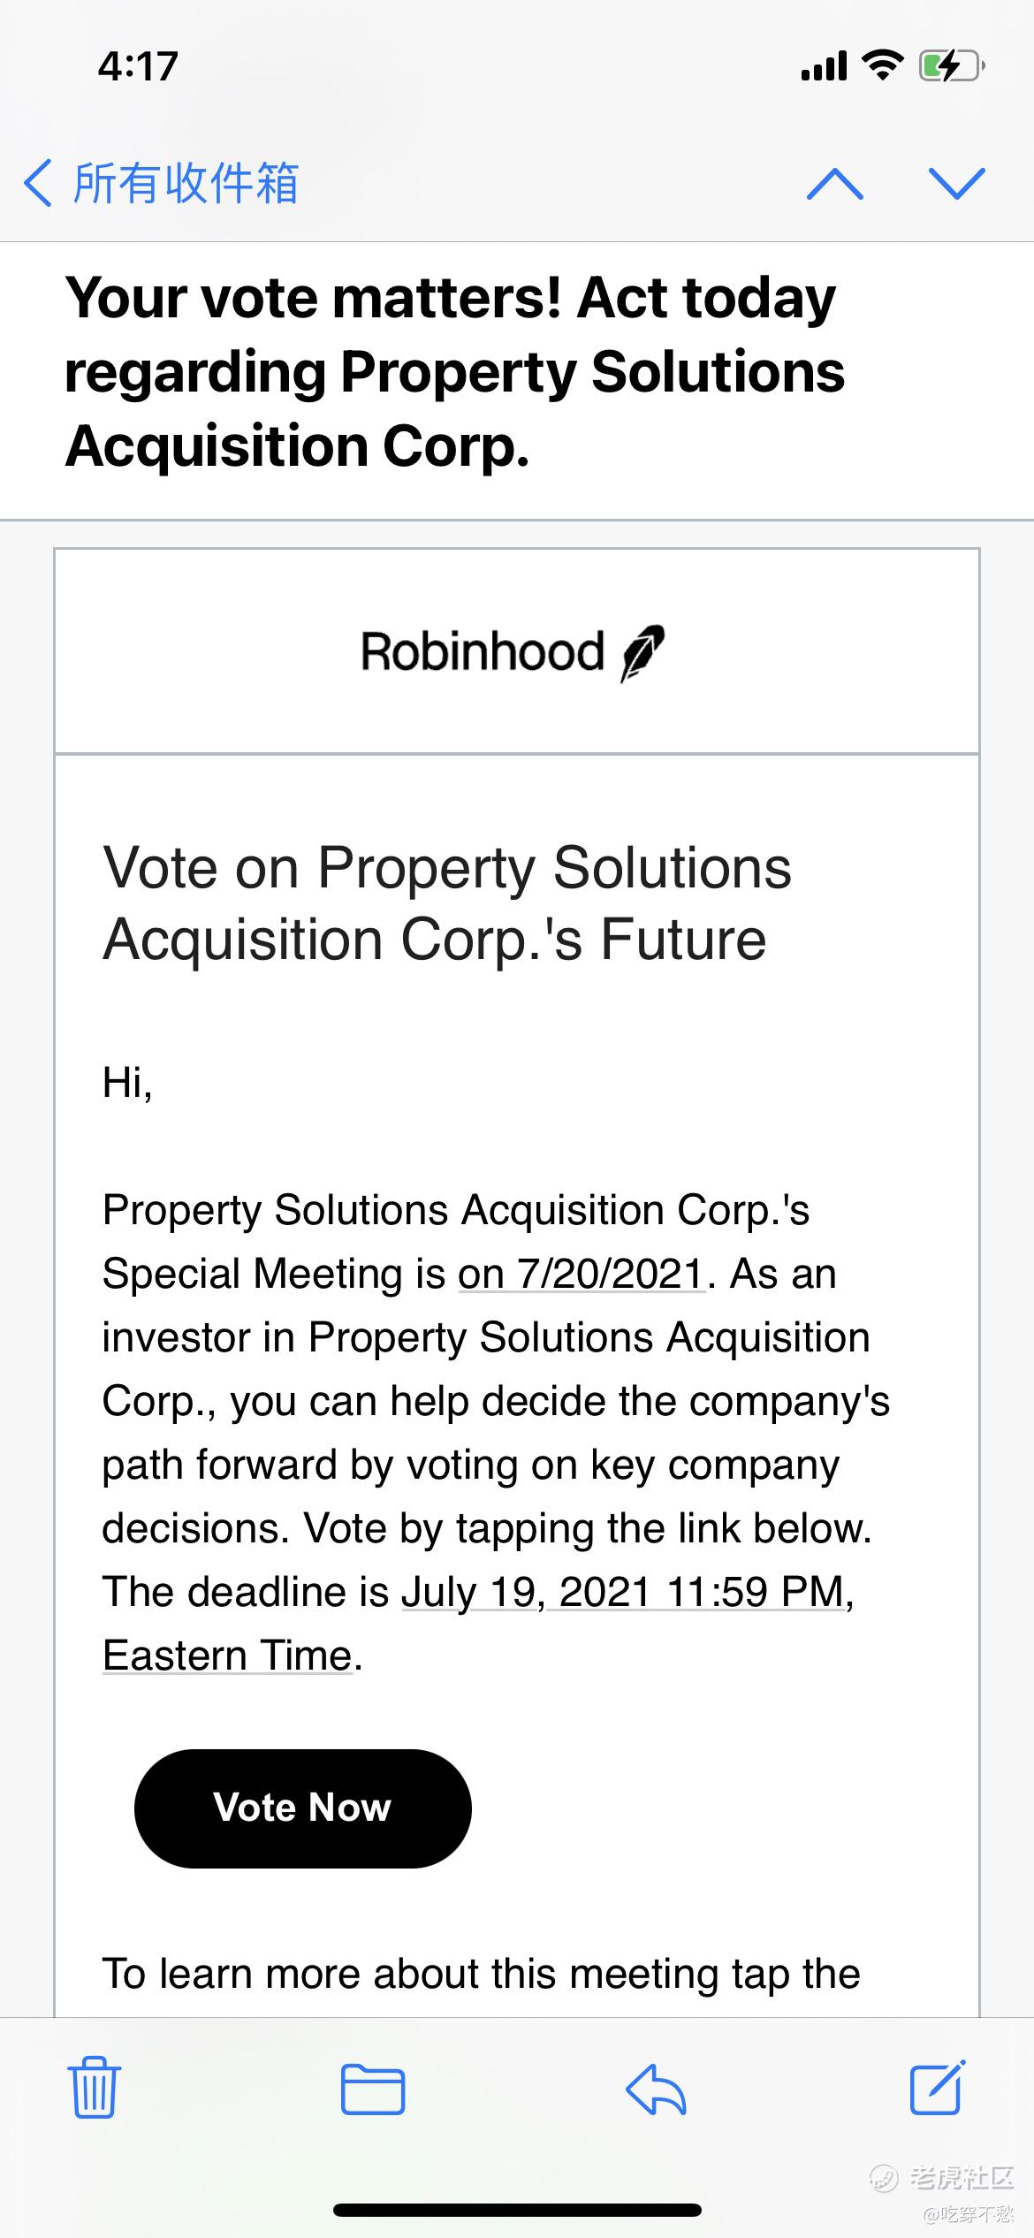1034x2238 pixels.
Task: Tap the trash icon to delete email
Action: point(94,2089)
